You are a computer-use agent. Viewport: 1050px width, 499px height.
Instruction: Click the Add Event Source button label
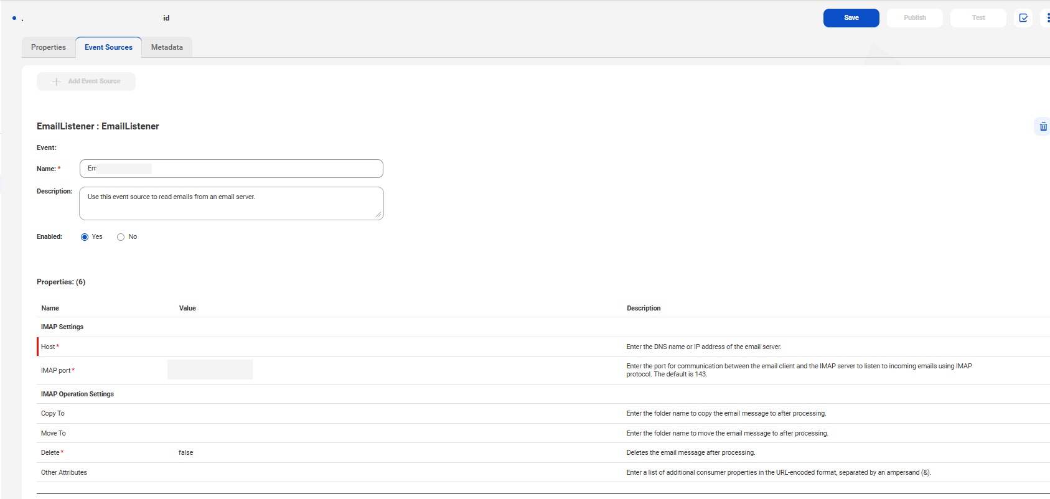(94, 82)
